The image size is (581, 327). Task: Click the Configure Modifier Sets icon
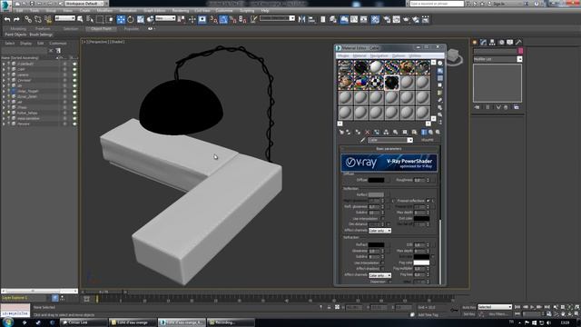click(517, 107)
